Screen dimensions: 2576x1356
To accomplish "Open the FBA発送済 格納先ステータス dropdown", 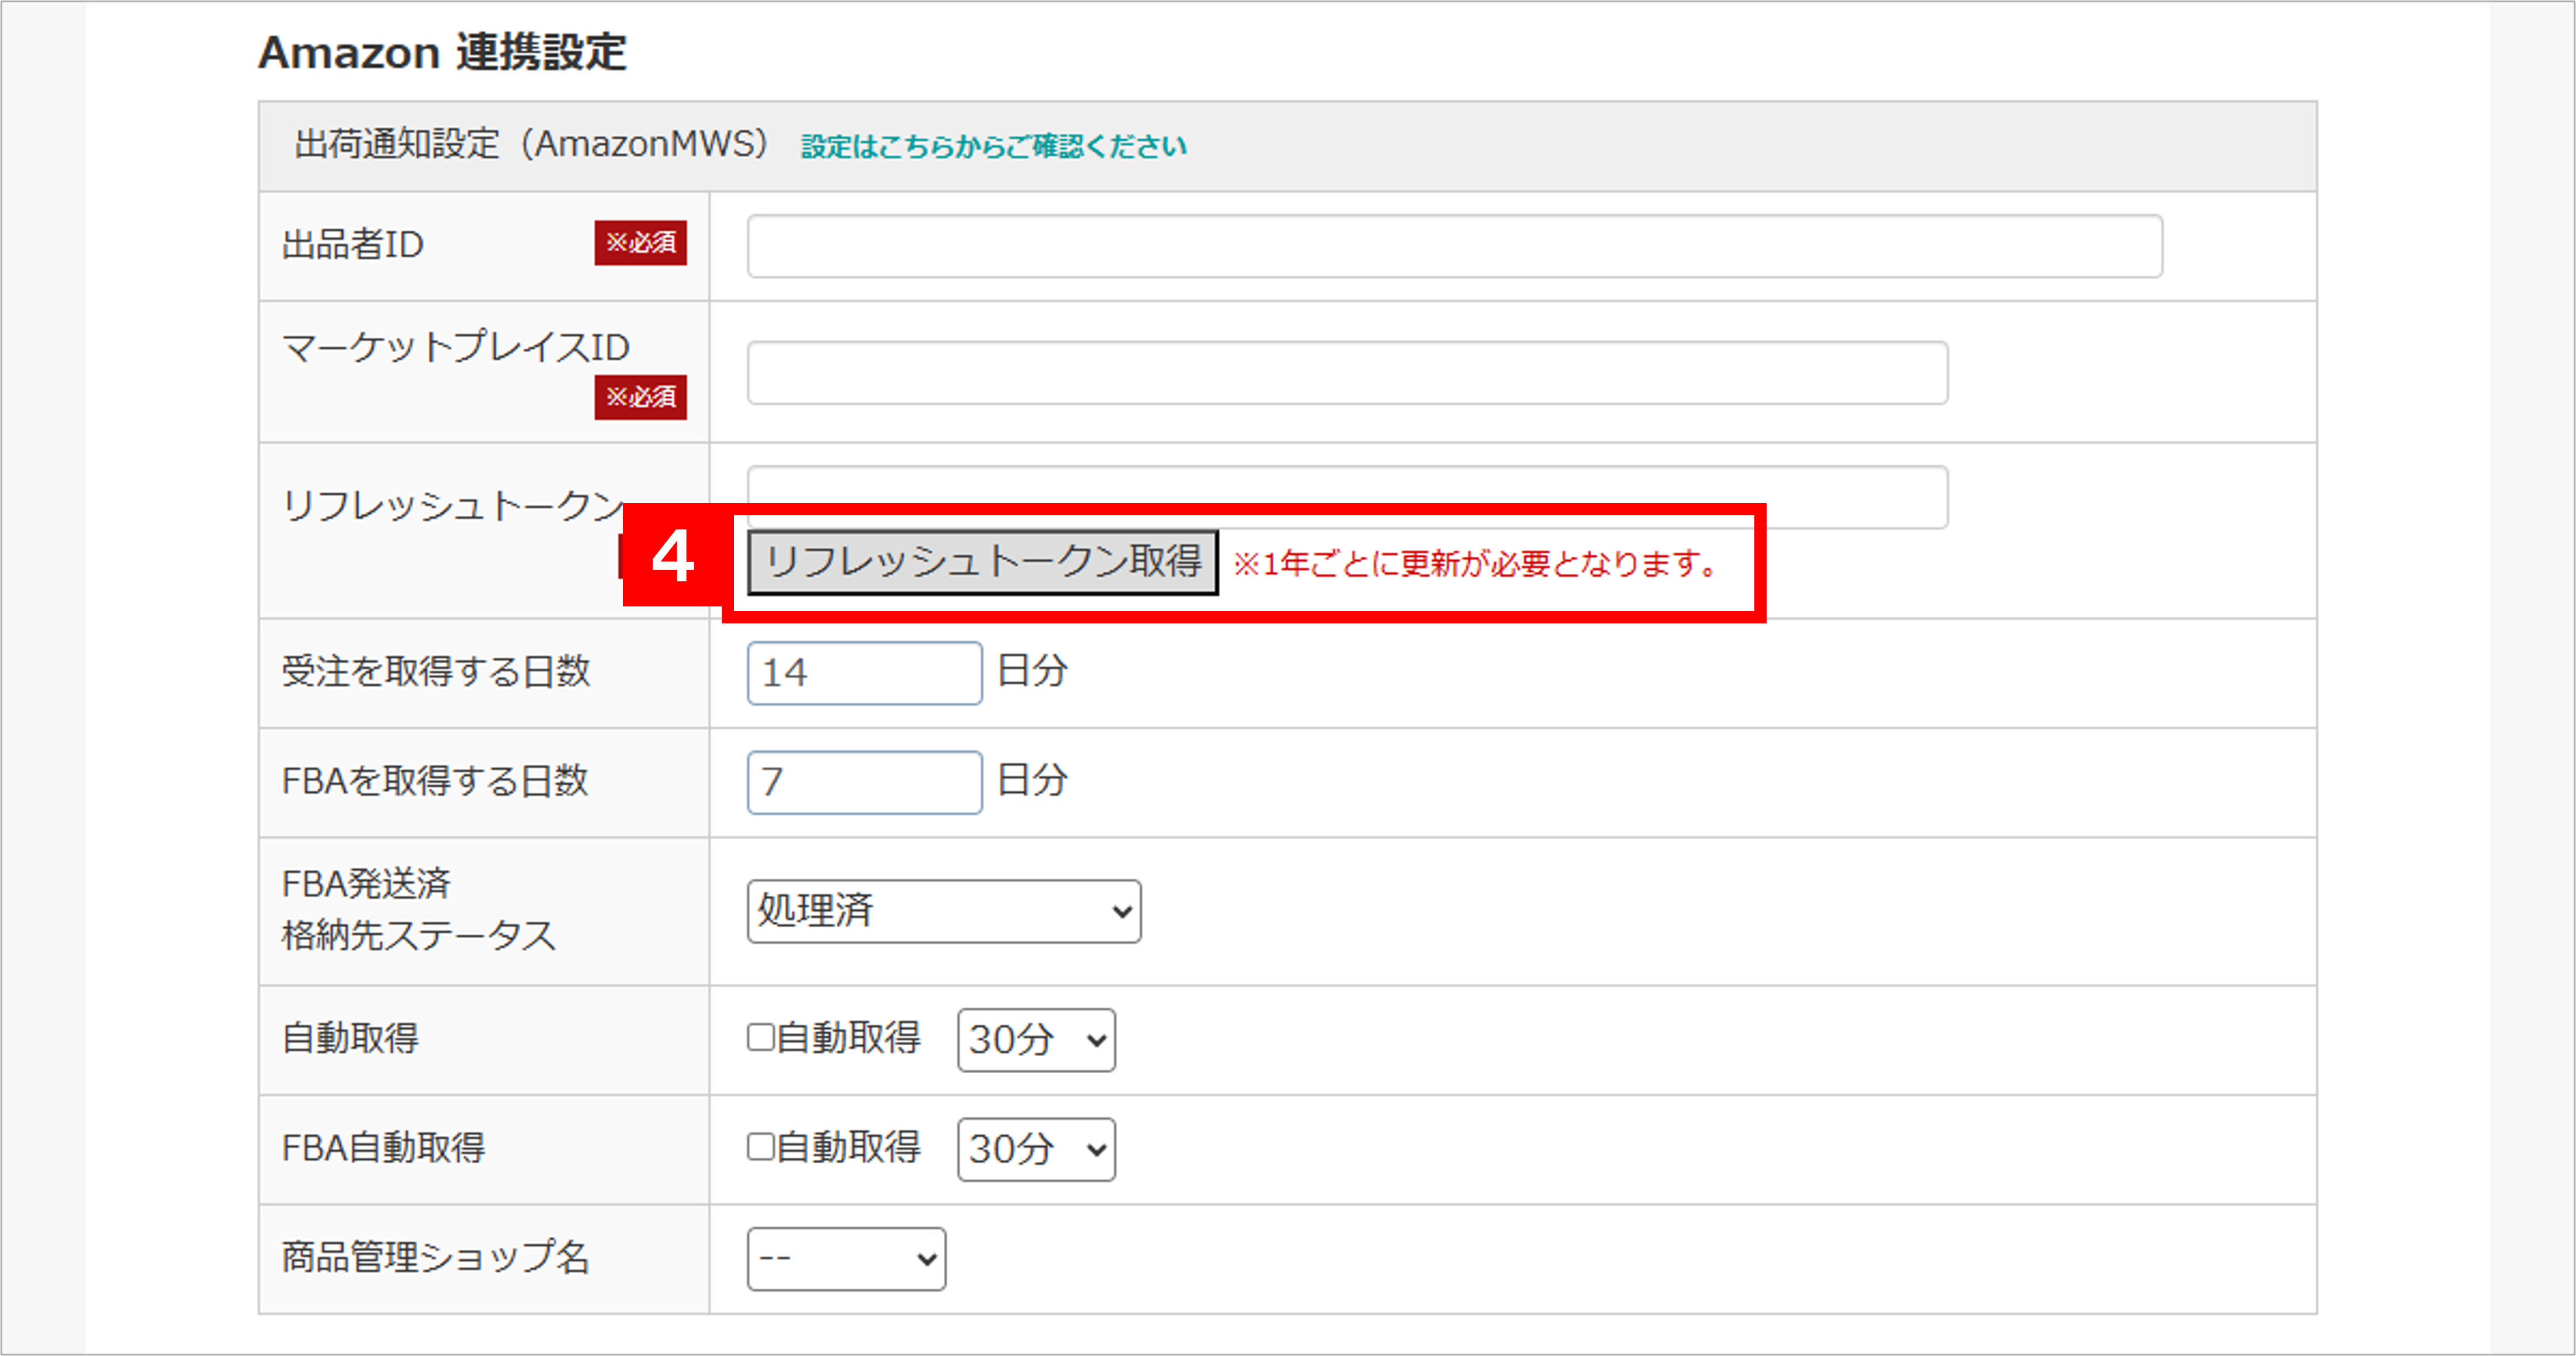I will pyautogui.click(x=944, y=911).
